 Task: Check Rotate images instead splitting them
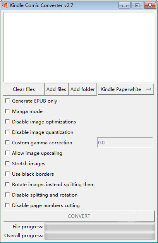coord(7,184)
